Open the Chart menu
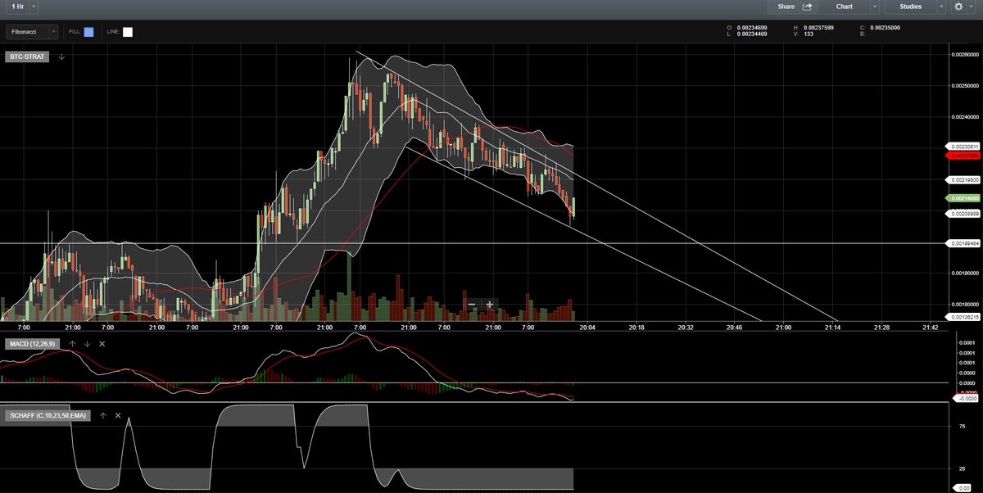This screenshot has width=983, height=493. click(844, 7)
